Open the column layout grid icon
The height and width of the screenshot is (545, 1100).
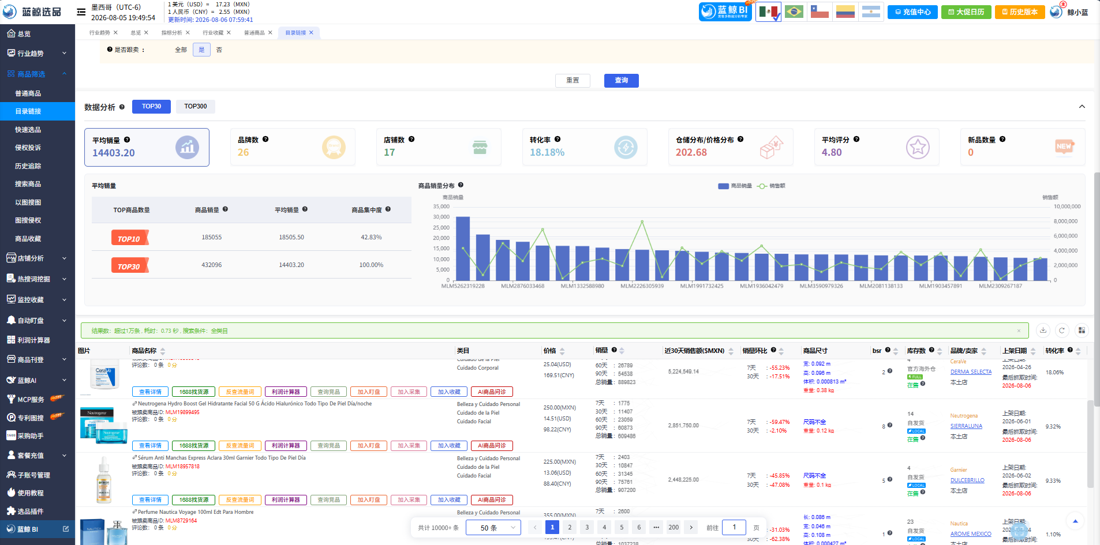coord(1082,330)
